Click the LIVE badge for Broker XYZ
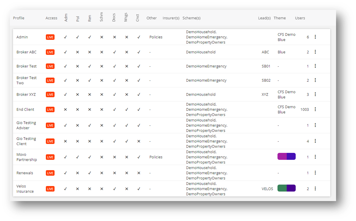 (50, 95)
